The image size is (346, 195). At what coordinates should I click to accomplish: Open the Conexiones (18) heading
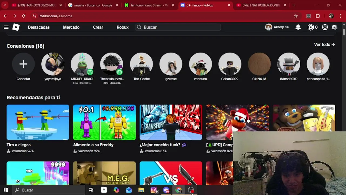(25, 46)
